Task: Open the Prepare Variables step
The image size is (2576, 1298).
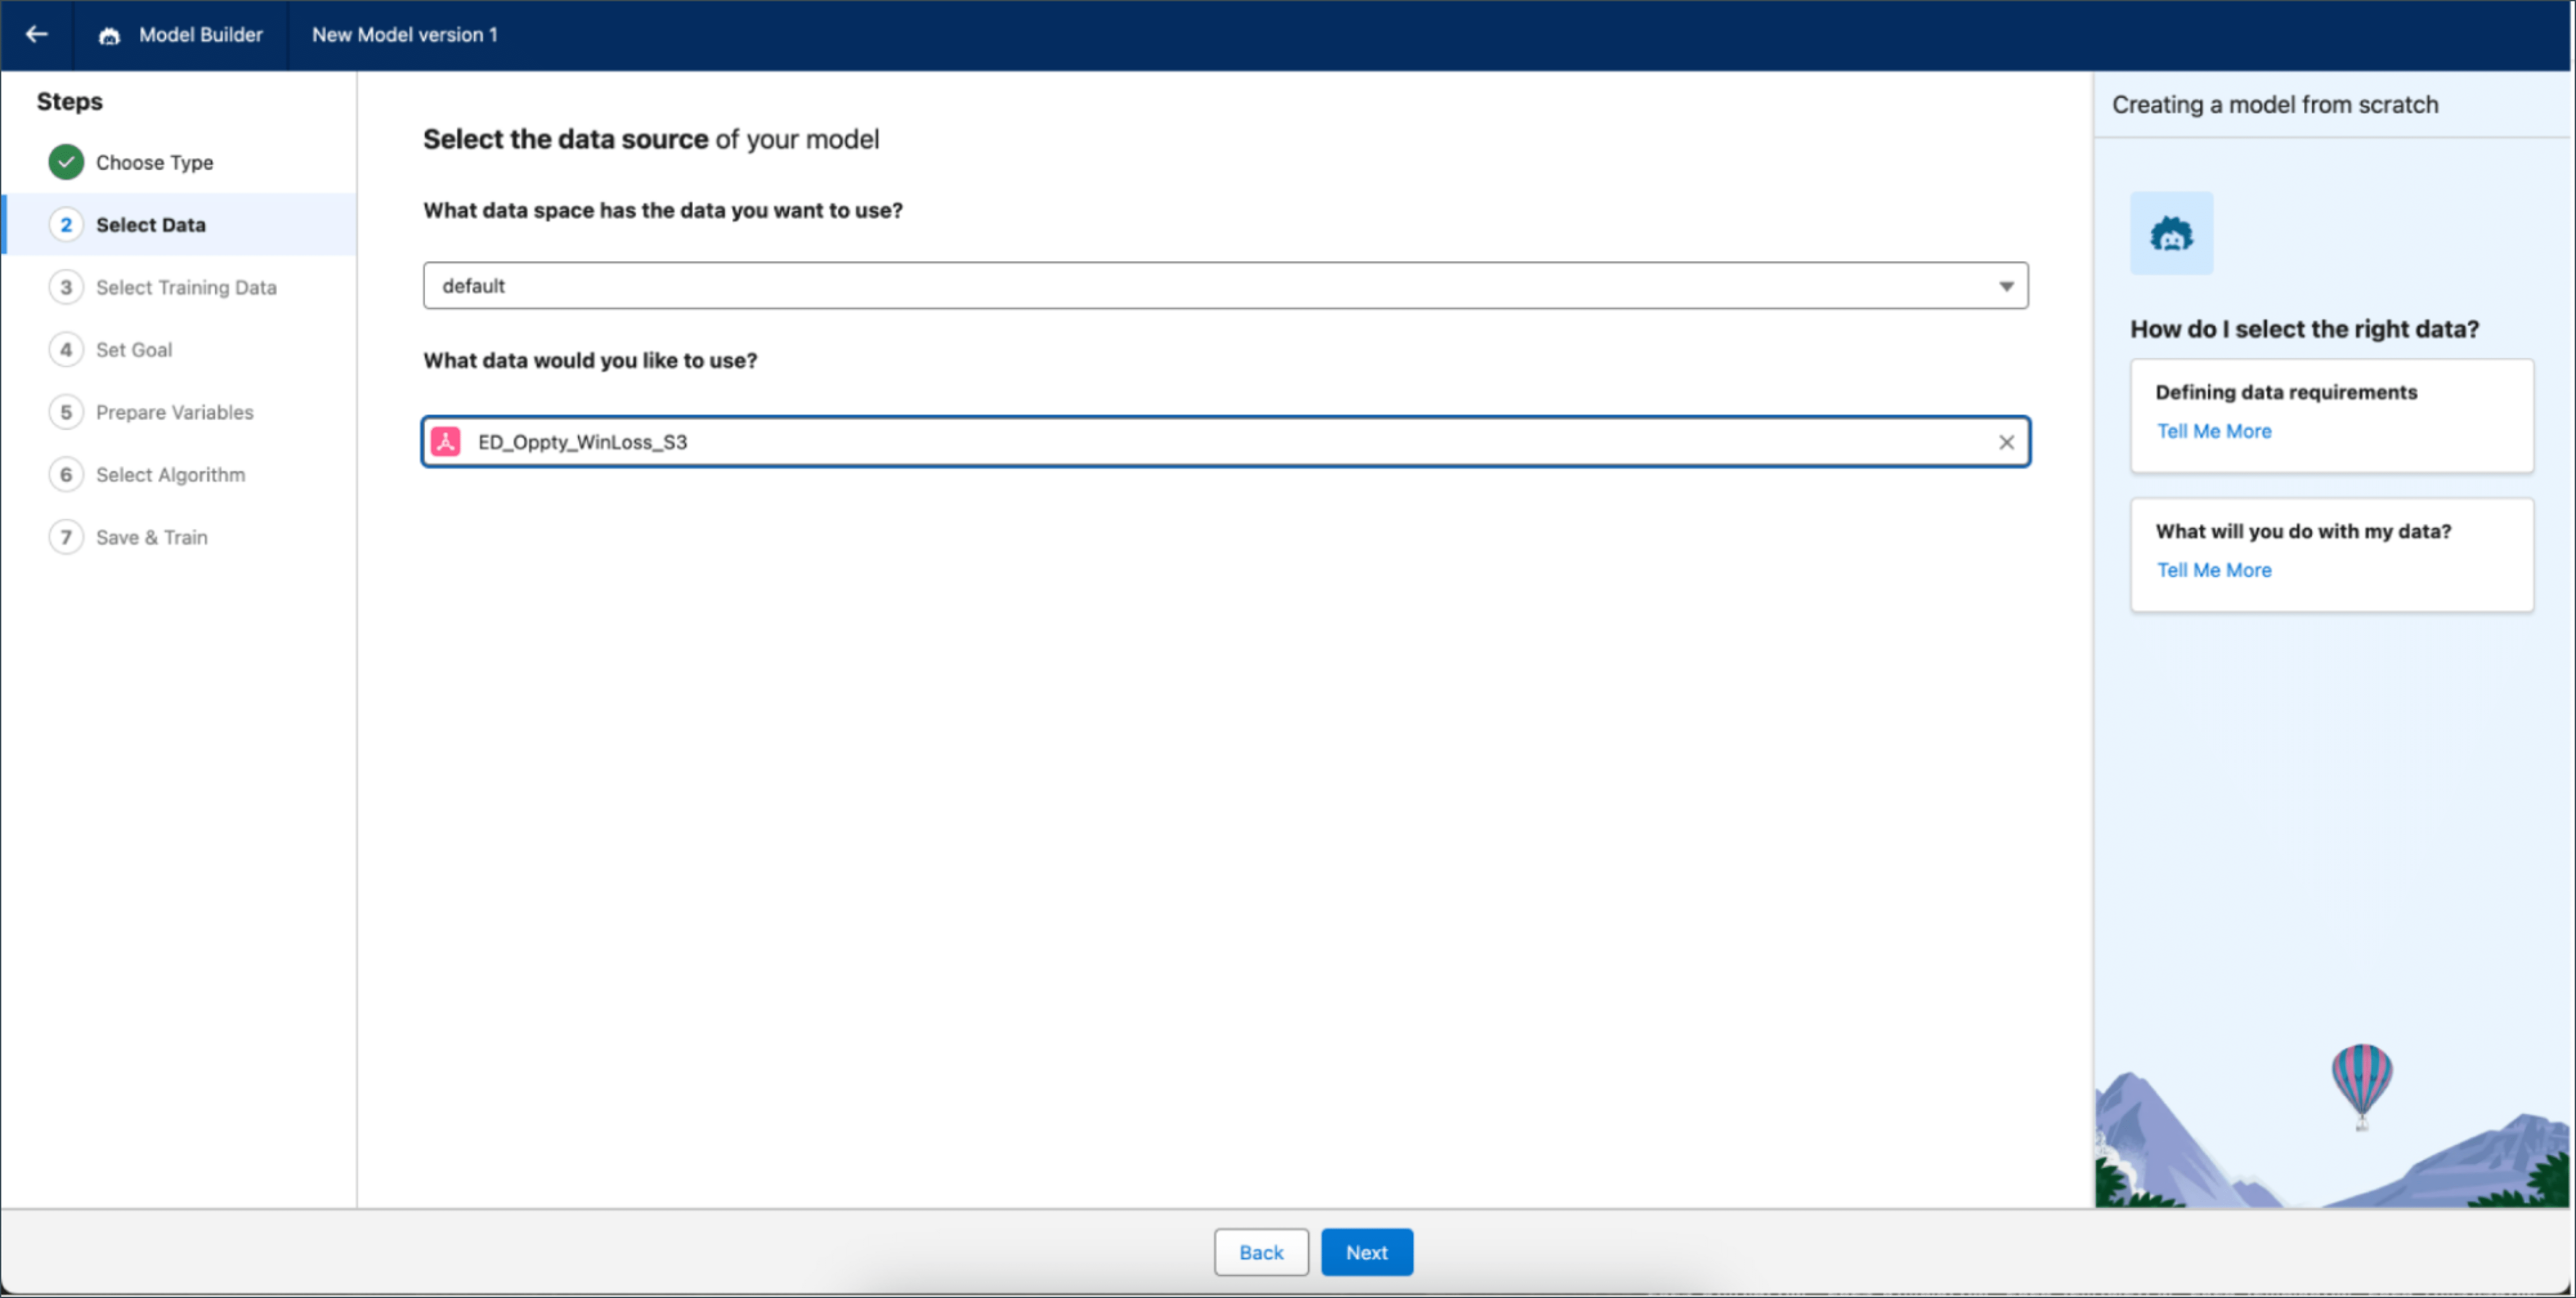Action: click(x=175, y=412)
